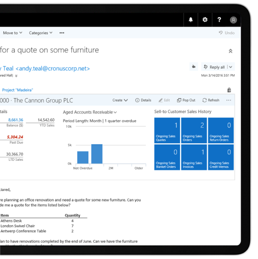Click the 14,542.60 YTD Sales value

pos(46,120)
